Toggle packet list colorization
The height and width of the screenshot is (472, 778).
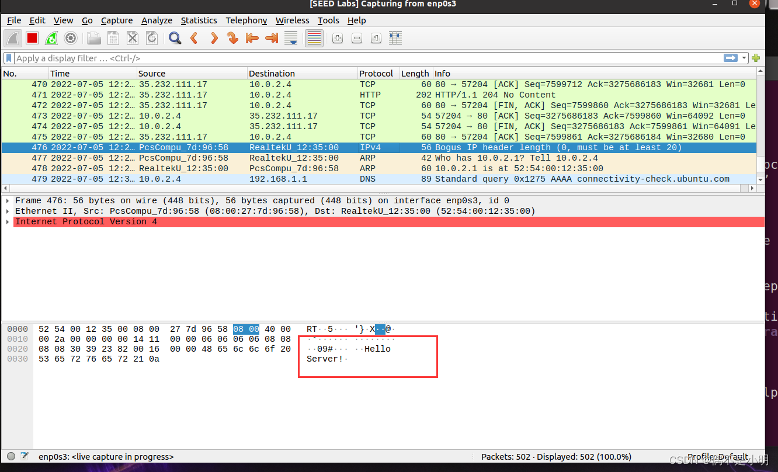[314, 37]
